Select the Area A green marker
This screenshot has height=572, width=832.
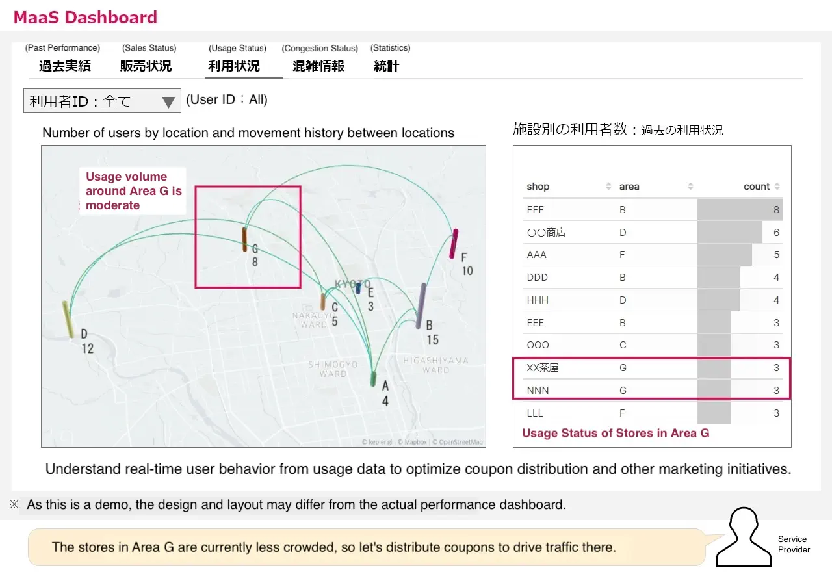[373, 379]
